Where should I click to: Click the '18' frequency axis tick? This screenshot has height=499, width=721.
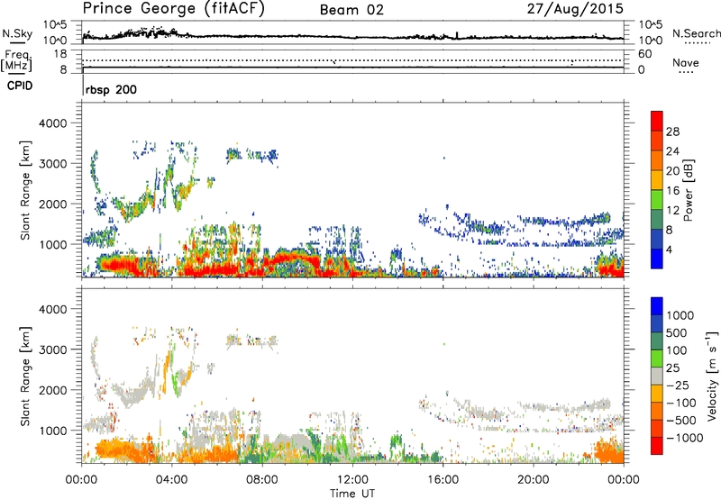point(59,54)
